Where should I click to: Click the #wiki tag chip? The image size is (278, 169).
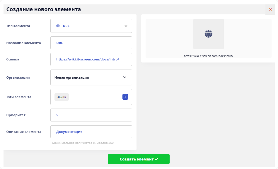click(x=62, y=97)
